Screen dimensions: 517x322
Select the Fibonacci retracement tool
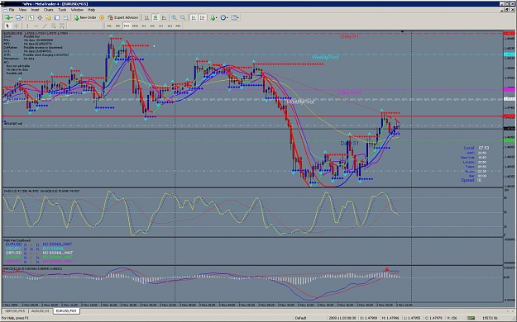point(62,26)
